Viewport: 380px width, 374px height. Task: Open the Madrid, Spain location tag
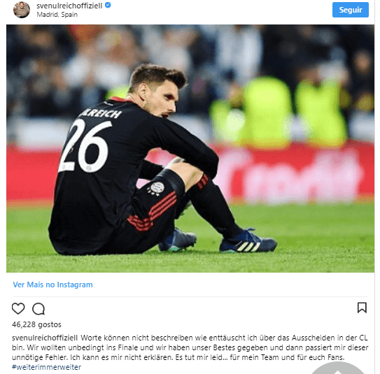pyautogui.click(x=57, y=15)
